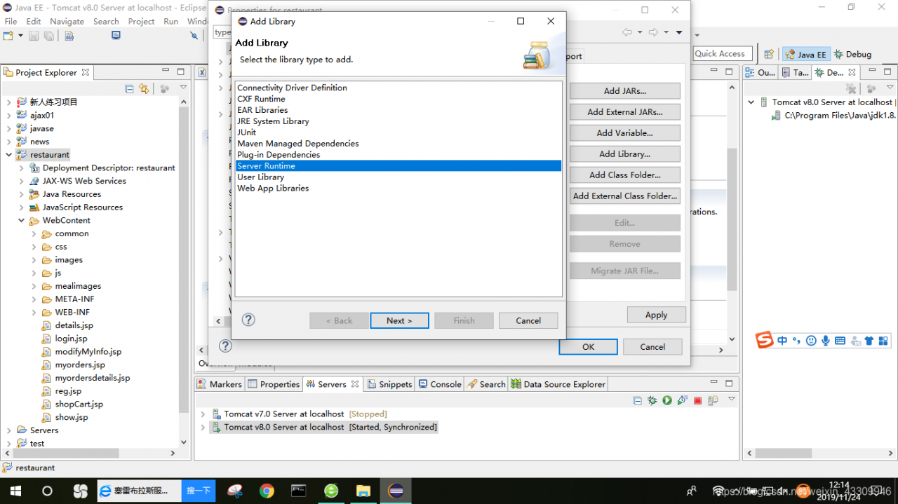Click Eclipse icon in the taskbar
The image size is (898, 504).
[396, 491]
